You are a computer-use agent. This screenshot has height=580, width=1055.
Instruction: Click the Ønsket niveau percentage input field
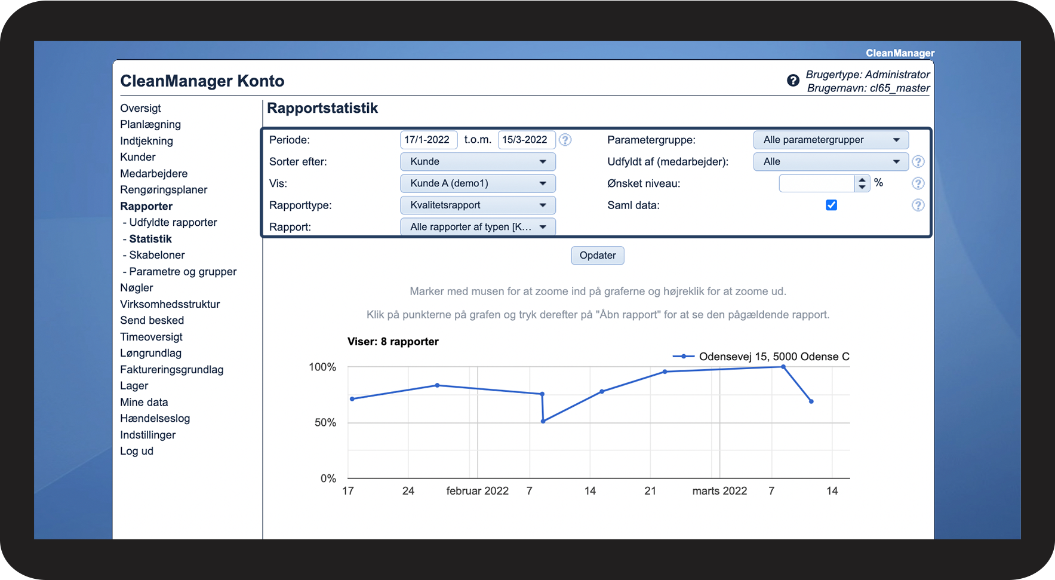point(817,183)
